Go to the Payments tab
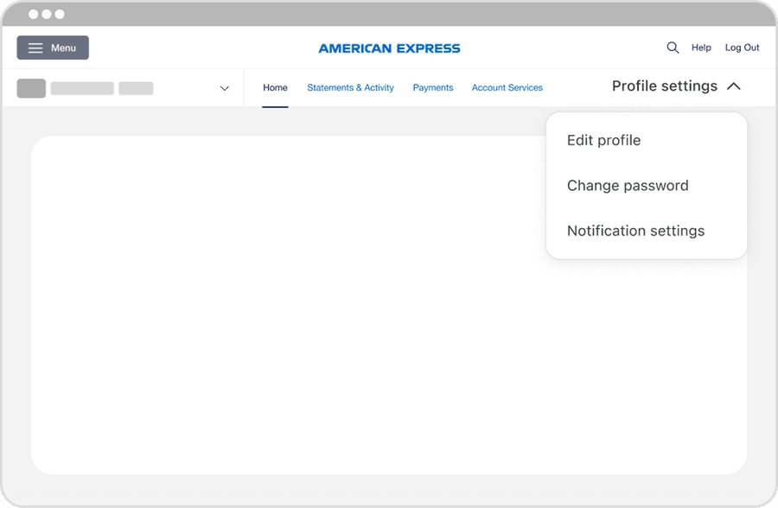This screenshot has width=778, height=508. pyautogui.click(x=433, y=87)
